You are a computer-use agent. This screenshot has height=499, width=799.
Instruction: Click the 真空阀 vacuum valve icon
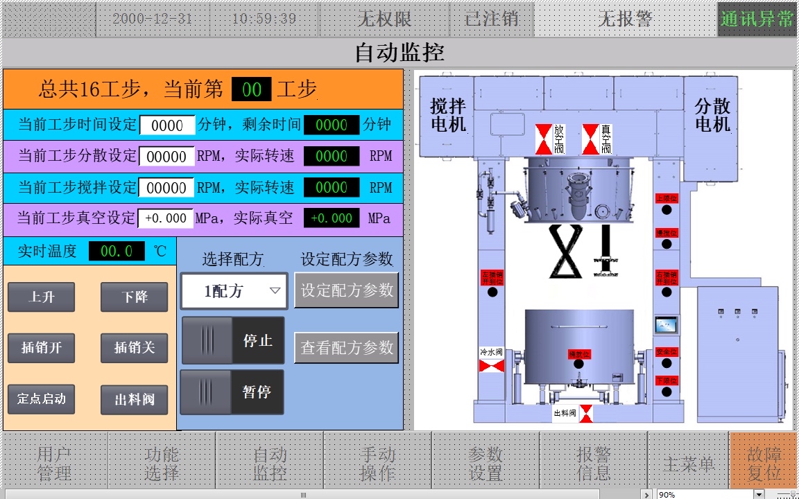[591, 139]
